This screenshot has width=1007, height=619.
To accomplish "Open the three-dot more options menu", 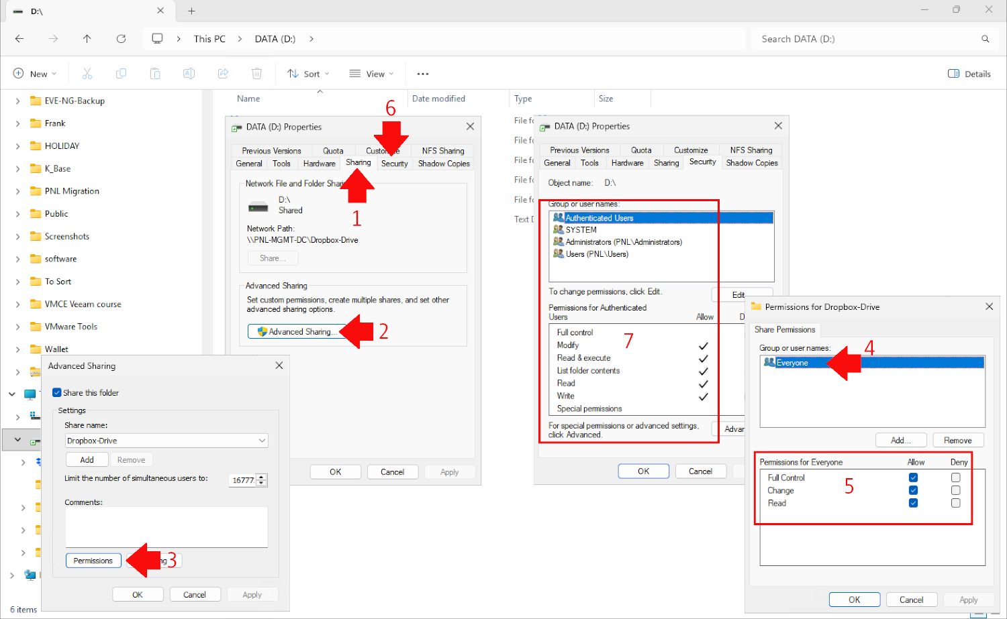I will [422, 74].
